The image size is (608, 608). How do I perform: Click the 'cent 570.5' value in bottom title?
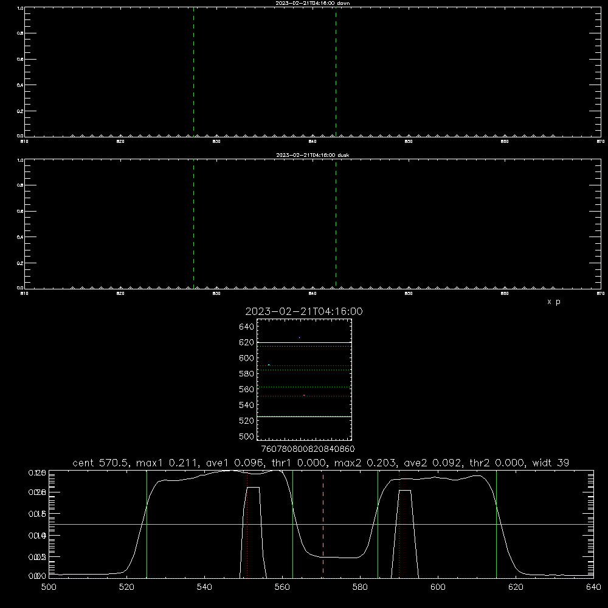coord(100,463)
